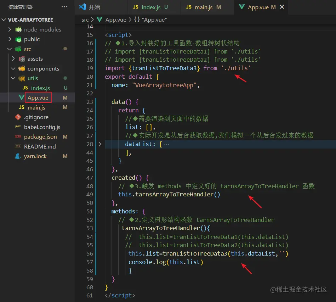This screenshot has width=336, height=302.
Task: Expand the folded ellipsis after dataList: [
Action: click(x=167, y=144)
